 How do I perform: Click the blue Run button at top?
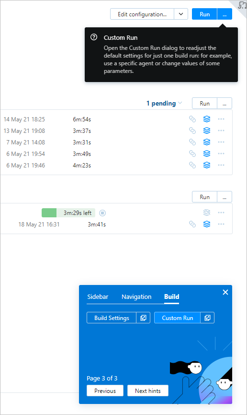205,14
